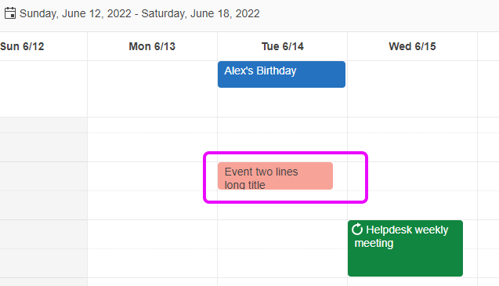
Task: Click the all-day cell under Sun 6/12
Action: point(44,89)
